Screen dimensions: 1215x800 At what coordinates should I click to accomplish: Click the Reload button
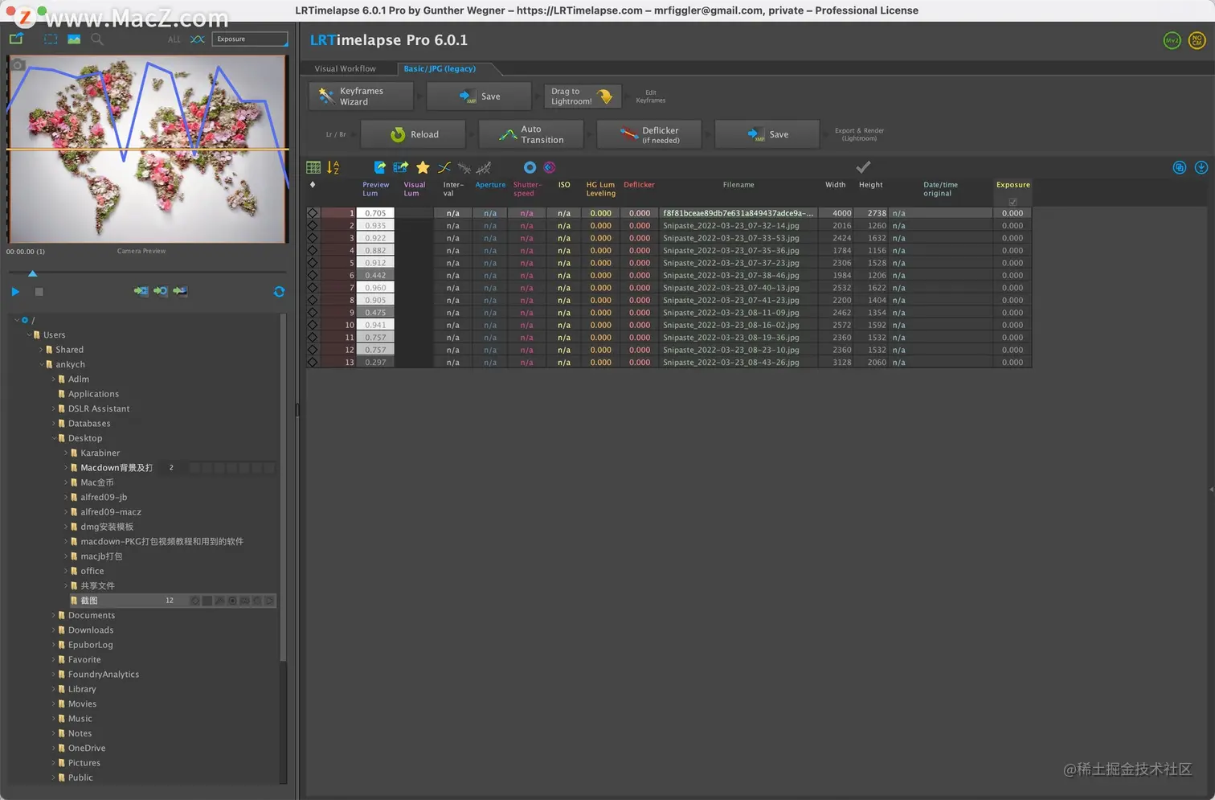(413, 134)
